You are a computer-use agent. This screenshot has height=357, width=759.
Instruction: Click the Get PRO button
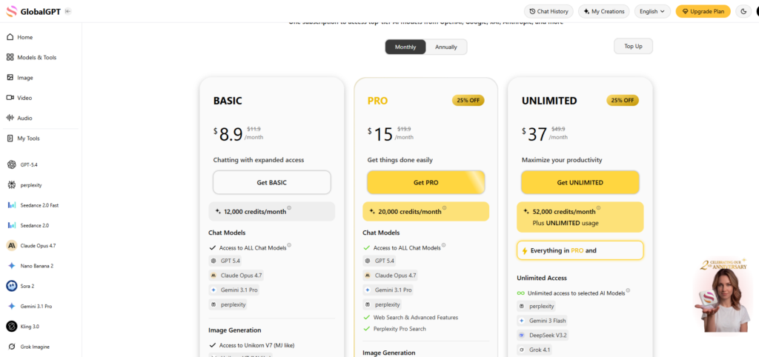pos(426,182)
